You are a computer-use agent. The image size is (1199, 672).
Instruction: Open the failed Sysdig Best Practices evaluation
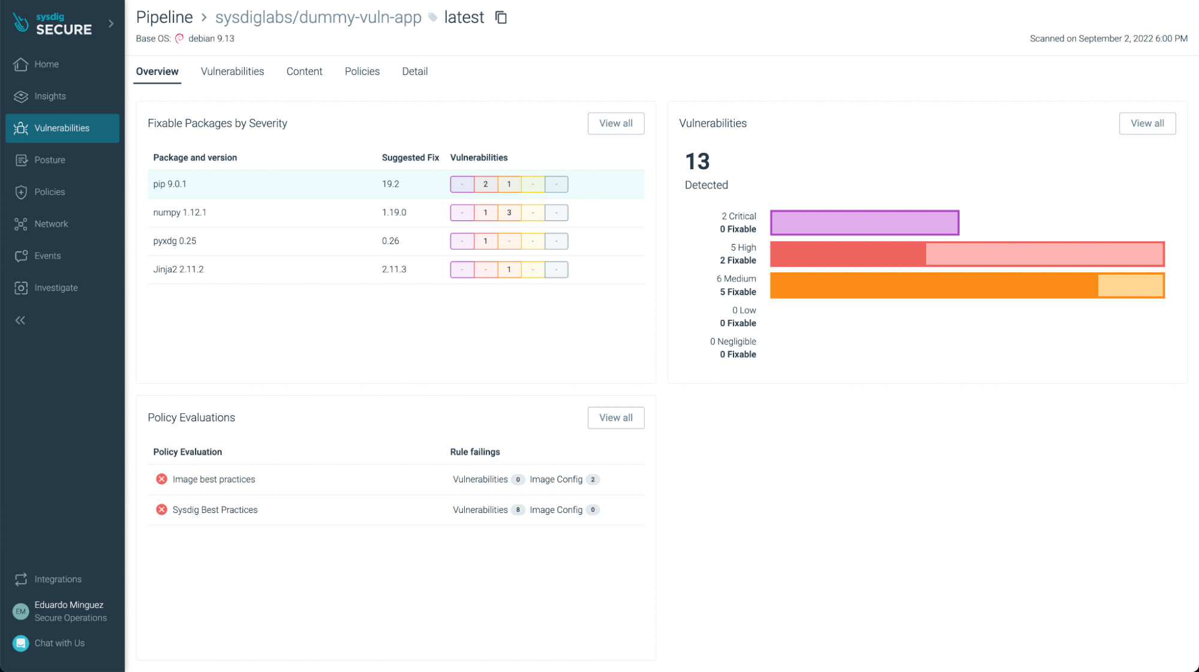[x=215, y=509]
